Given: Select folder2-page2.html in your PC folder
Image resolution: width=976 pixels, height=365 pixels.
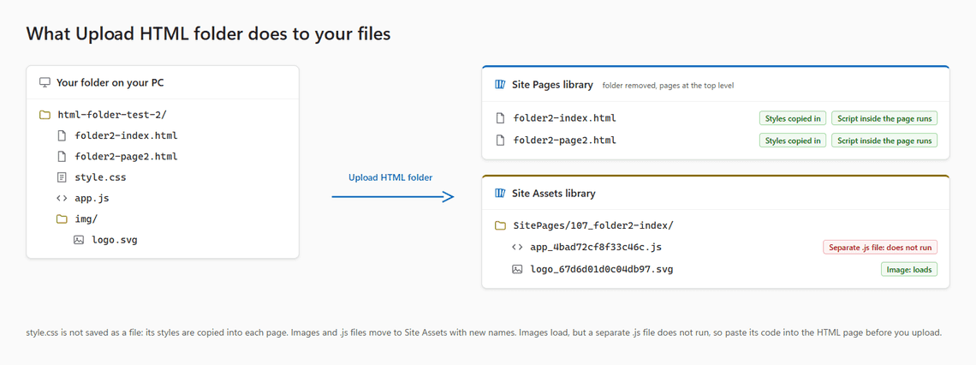Looking at the screenshot, I should 127,156.
